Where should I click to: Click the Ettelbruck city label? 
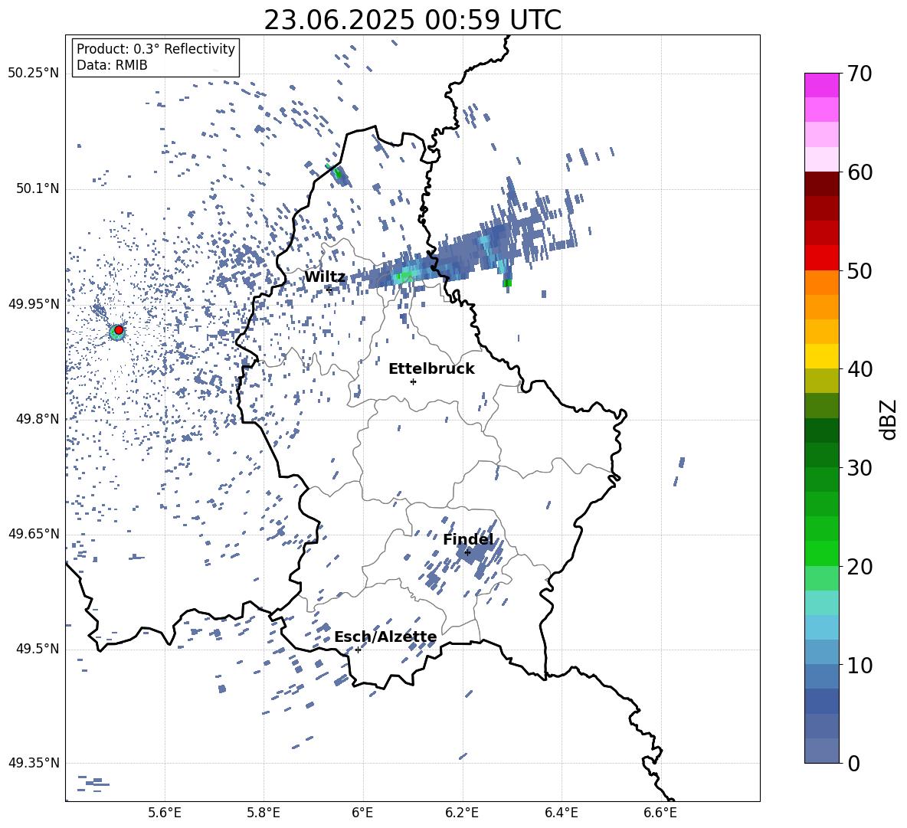coord(431,369)
